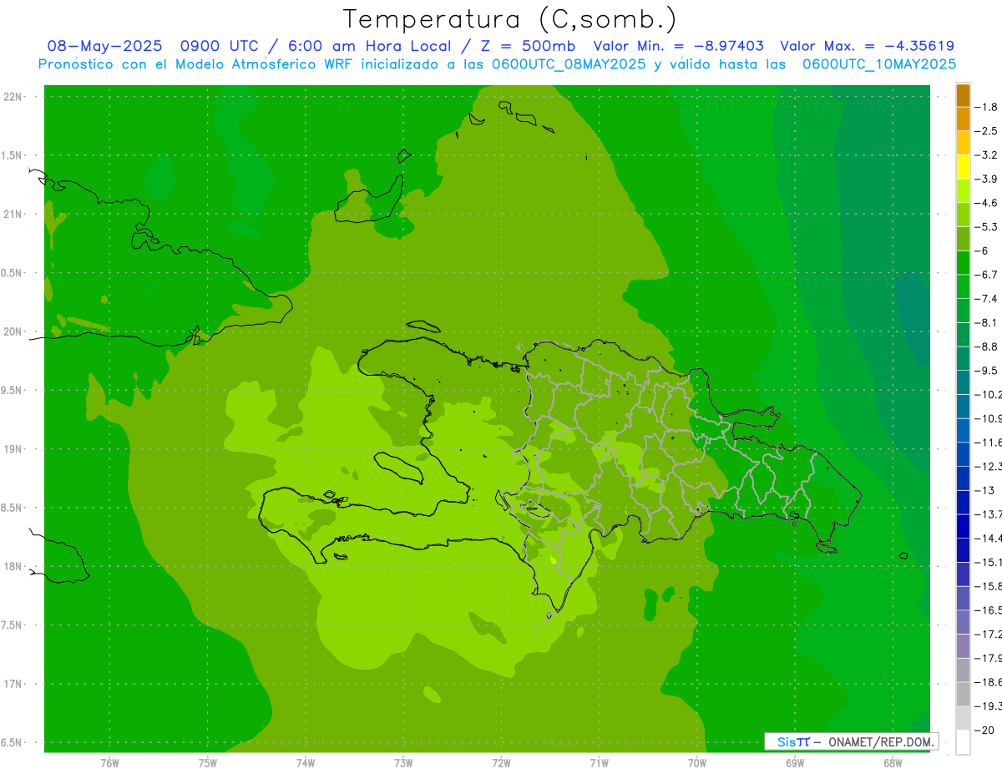Pick the lime swatch between -3.9 and -4.6
The height and width of the screenshot is (774, 1002).
[963, 191]
